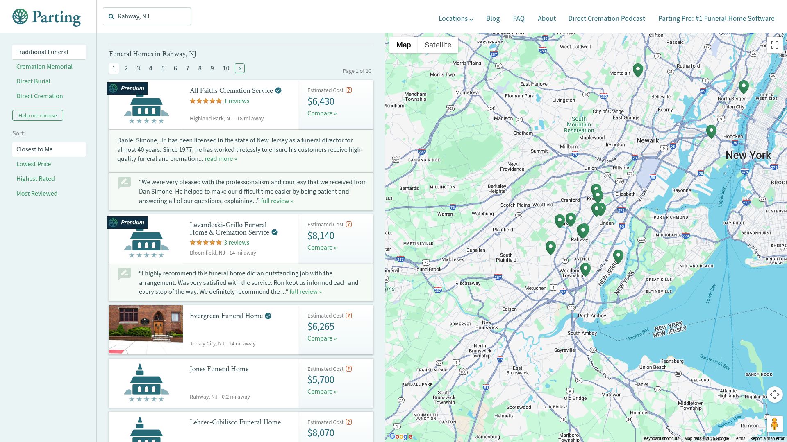
Task: Click the verified badge beside Evergreen Funeral Home
Action: point(268,316)
